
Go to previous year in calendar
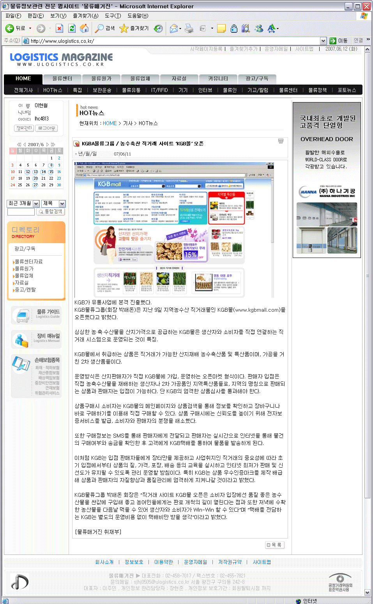click(19, 145)
